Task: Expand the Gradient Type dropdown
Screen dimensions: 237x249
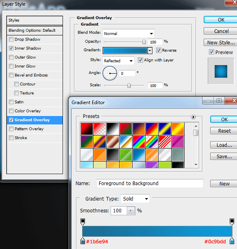Action: [x=135, y=199]
